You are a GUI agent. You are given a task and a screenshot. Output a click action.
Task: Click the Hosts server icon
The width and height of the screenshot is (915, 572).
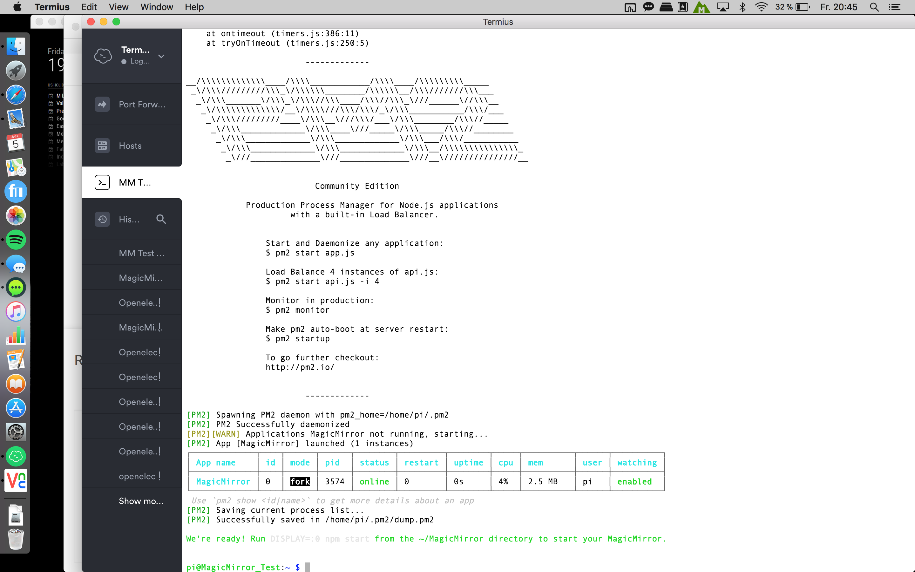[x=102, y=146]
